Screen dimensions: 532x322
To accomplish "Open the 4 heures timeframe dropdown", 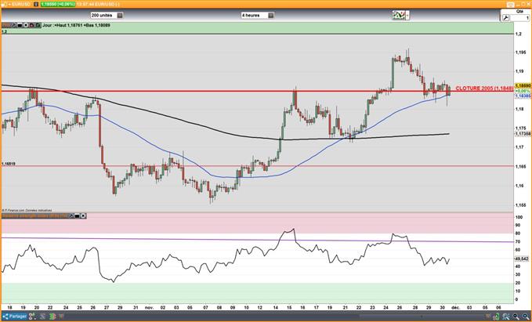I will [x=258, y=15].
